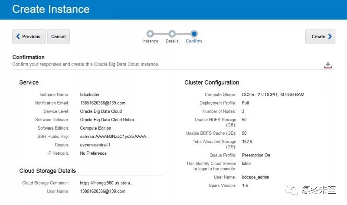Click the Create Instance page title
The height and width of the screenshot is (205, 347).
pyautogui.click(x=51, y=9)
